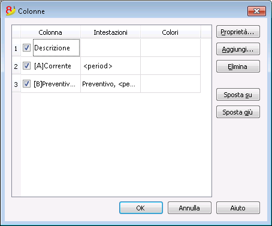Image resolution: width=272 pixels, height=226 pixels.
Task: Click the Banana accounting app icon in title bar
Action: [x=11, y=11]
